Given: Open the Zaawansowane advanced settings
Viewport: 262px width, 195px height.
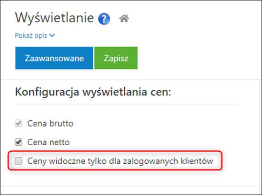Looking at the screenshot, I should (x=54, y=58).
